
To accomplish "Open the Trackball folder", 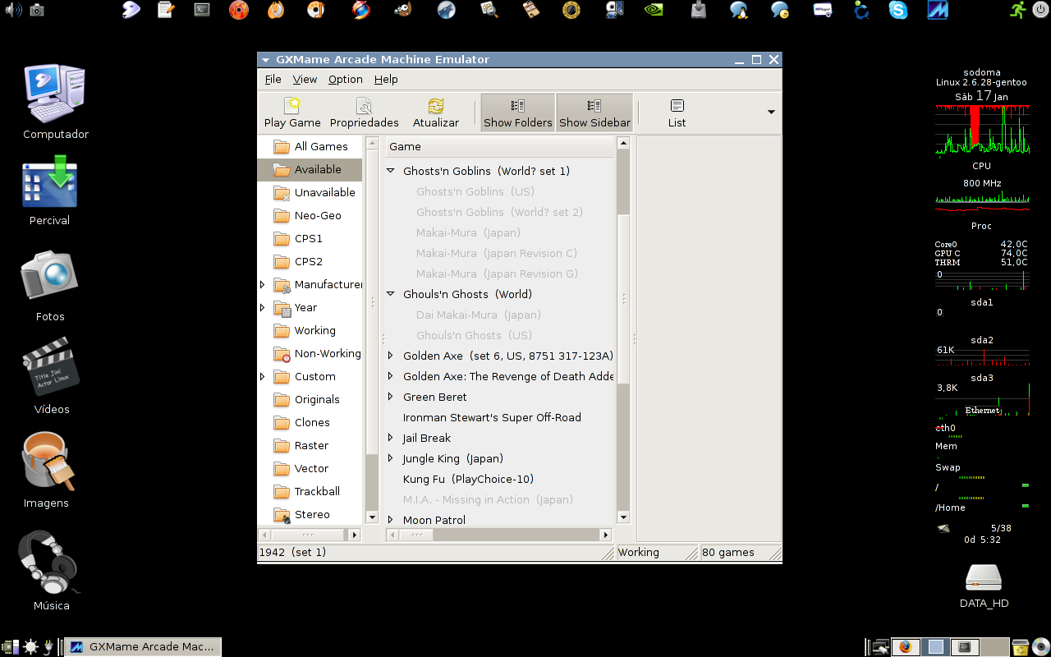I will point(310,491).
